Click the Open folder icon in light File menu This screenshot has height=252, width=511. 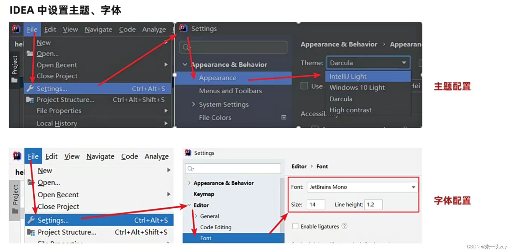(x=31, y=182)
